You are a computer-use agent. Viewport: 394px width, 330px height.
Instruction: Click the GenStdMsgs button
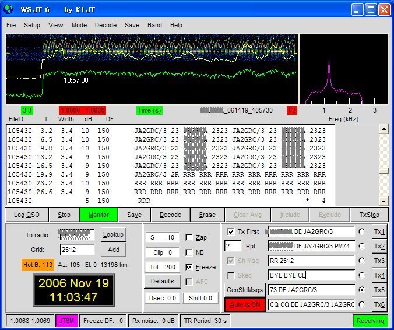pyautogui.click(x=244, y=290)
